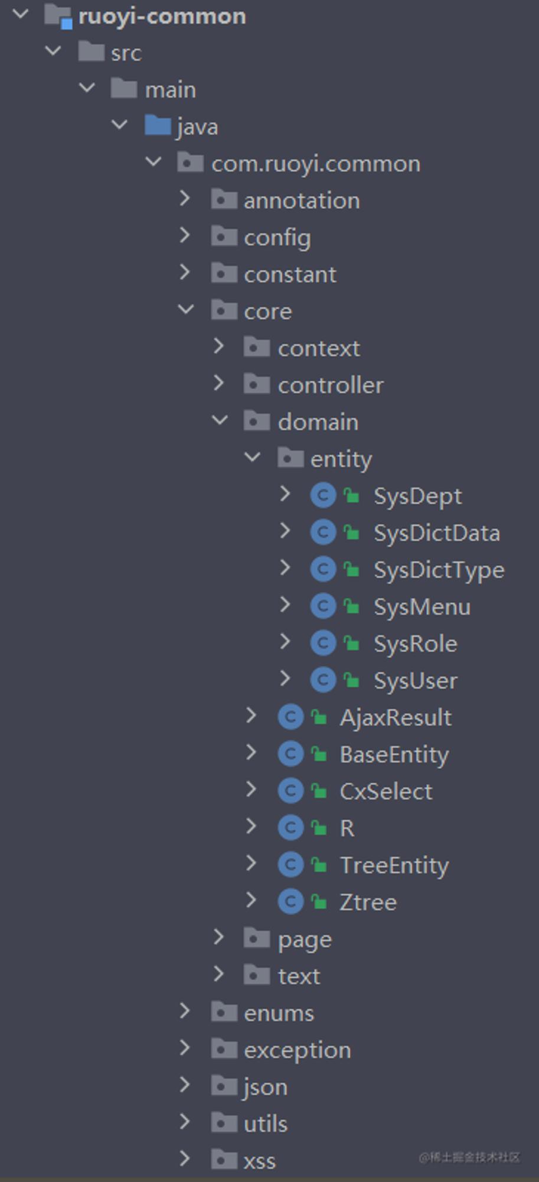This screenshot has width=539, height=1182.
Task: Click the java source root folder icon
Action: (x=158, y=125)
